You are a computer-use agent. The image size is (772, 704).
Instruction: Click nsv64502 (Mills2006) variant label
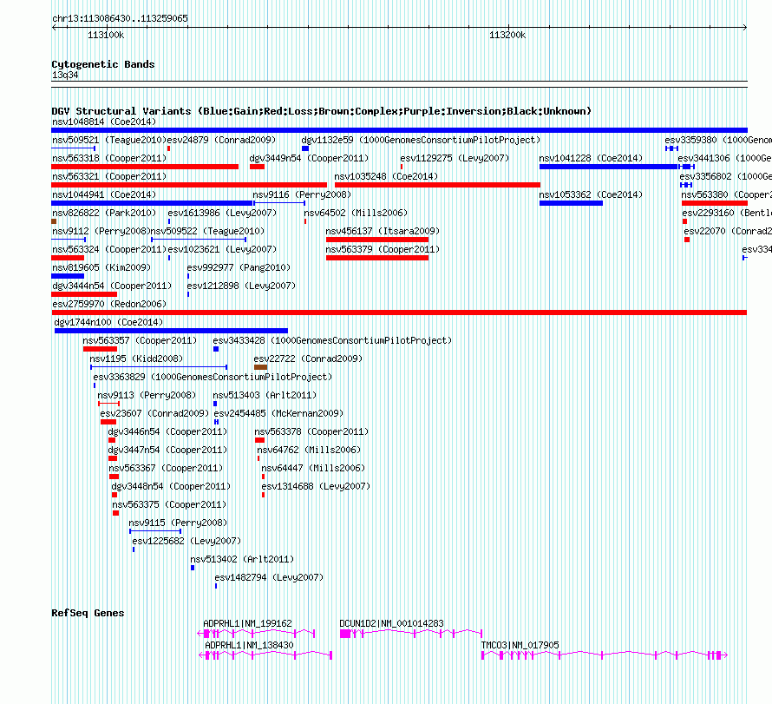point(356,213)
